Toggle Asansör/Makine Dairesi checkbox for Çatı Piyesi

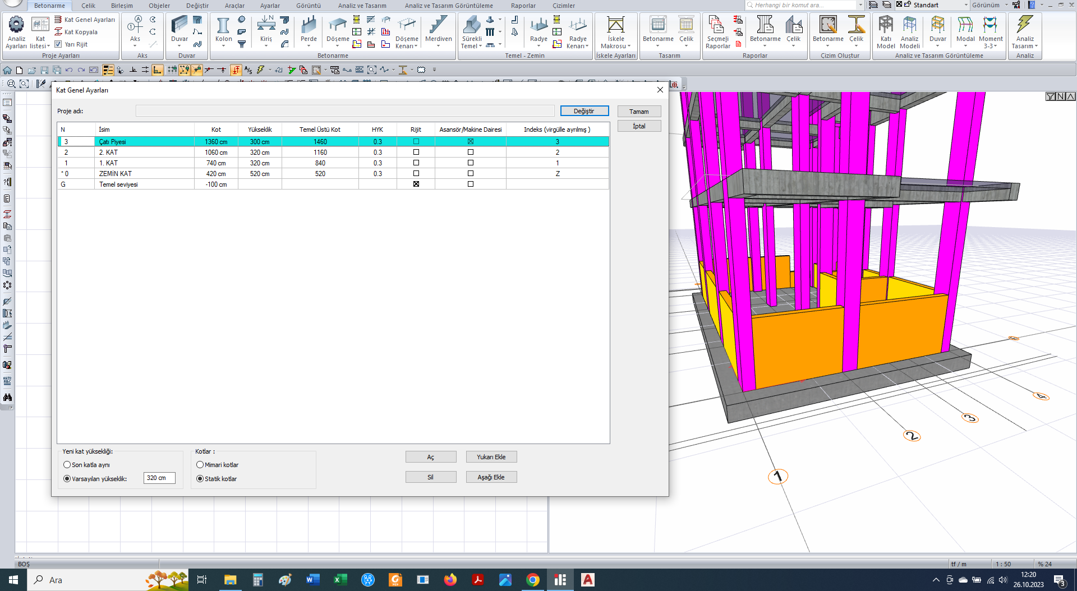pyautogui.click(x=471, y=141)
